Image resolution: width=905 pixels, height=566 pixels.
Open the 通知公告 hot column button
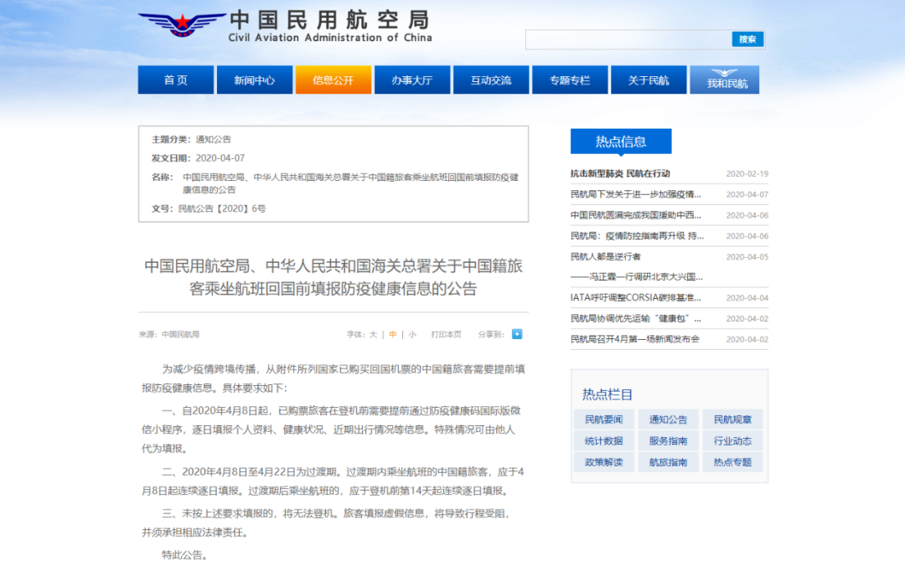668,419
